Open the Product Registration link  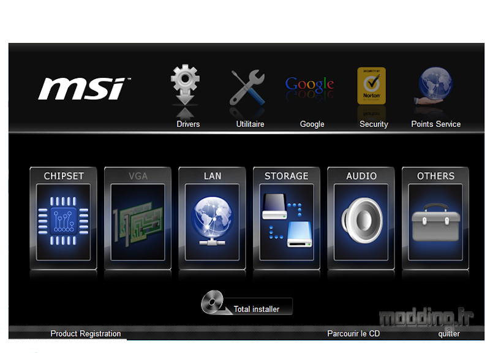[86, 333]
